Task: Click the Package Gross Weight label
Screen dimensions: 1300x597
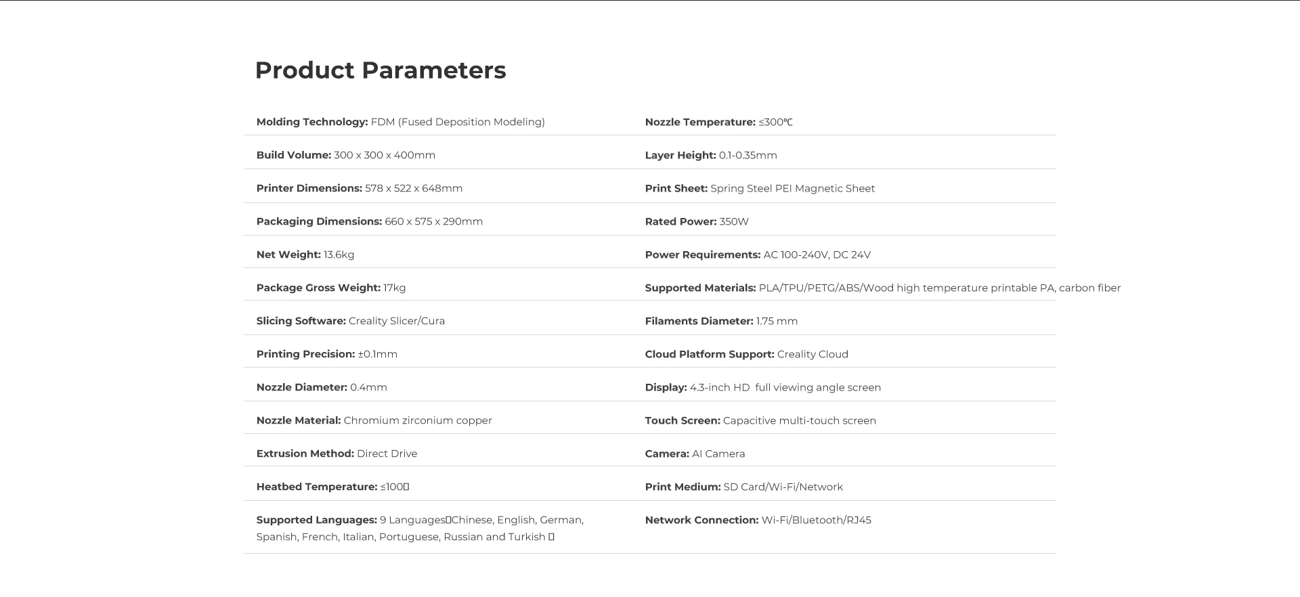Action: [x=318, y=288]
